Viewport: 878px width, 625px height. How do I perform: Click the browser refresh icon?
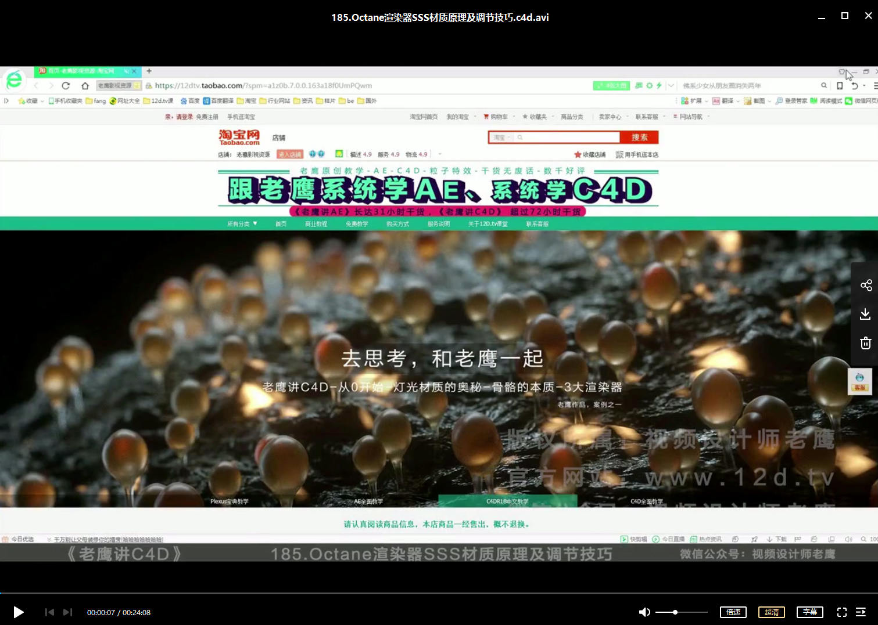[x=66, y=86]
